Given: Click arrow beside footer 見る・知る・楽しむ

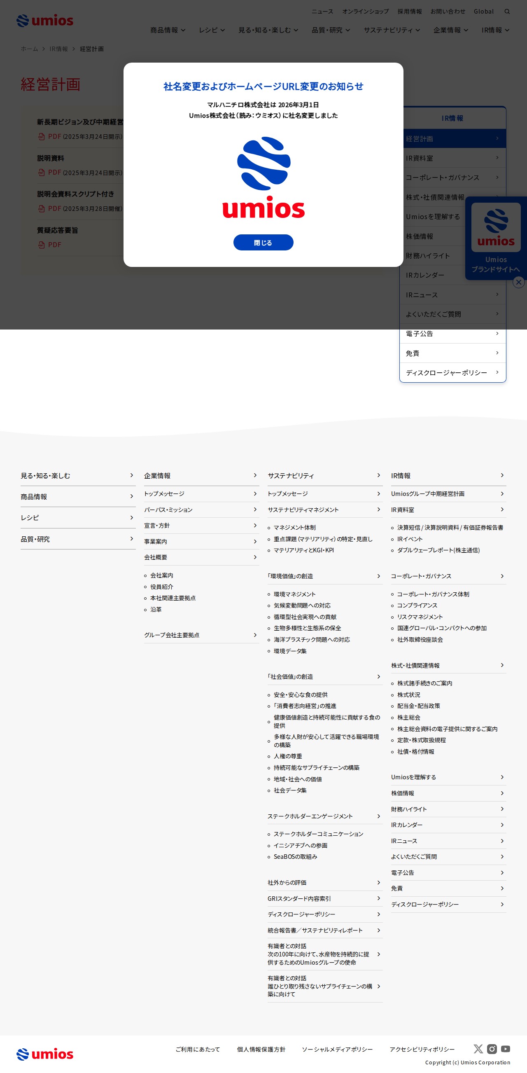Looking at the screenshot, I should 131,475.
